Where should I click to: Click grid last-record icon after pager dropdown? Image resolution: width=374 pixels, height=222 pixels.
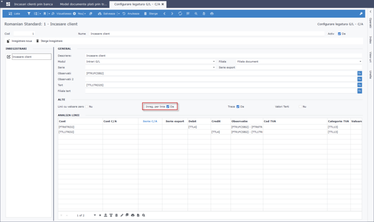[x=100, y=215]
